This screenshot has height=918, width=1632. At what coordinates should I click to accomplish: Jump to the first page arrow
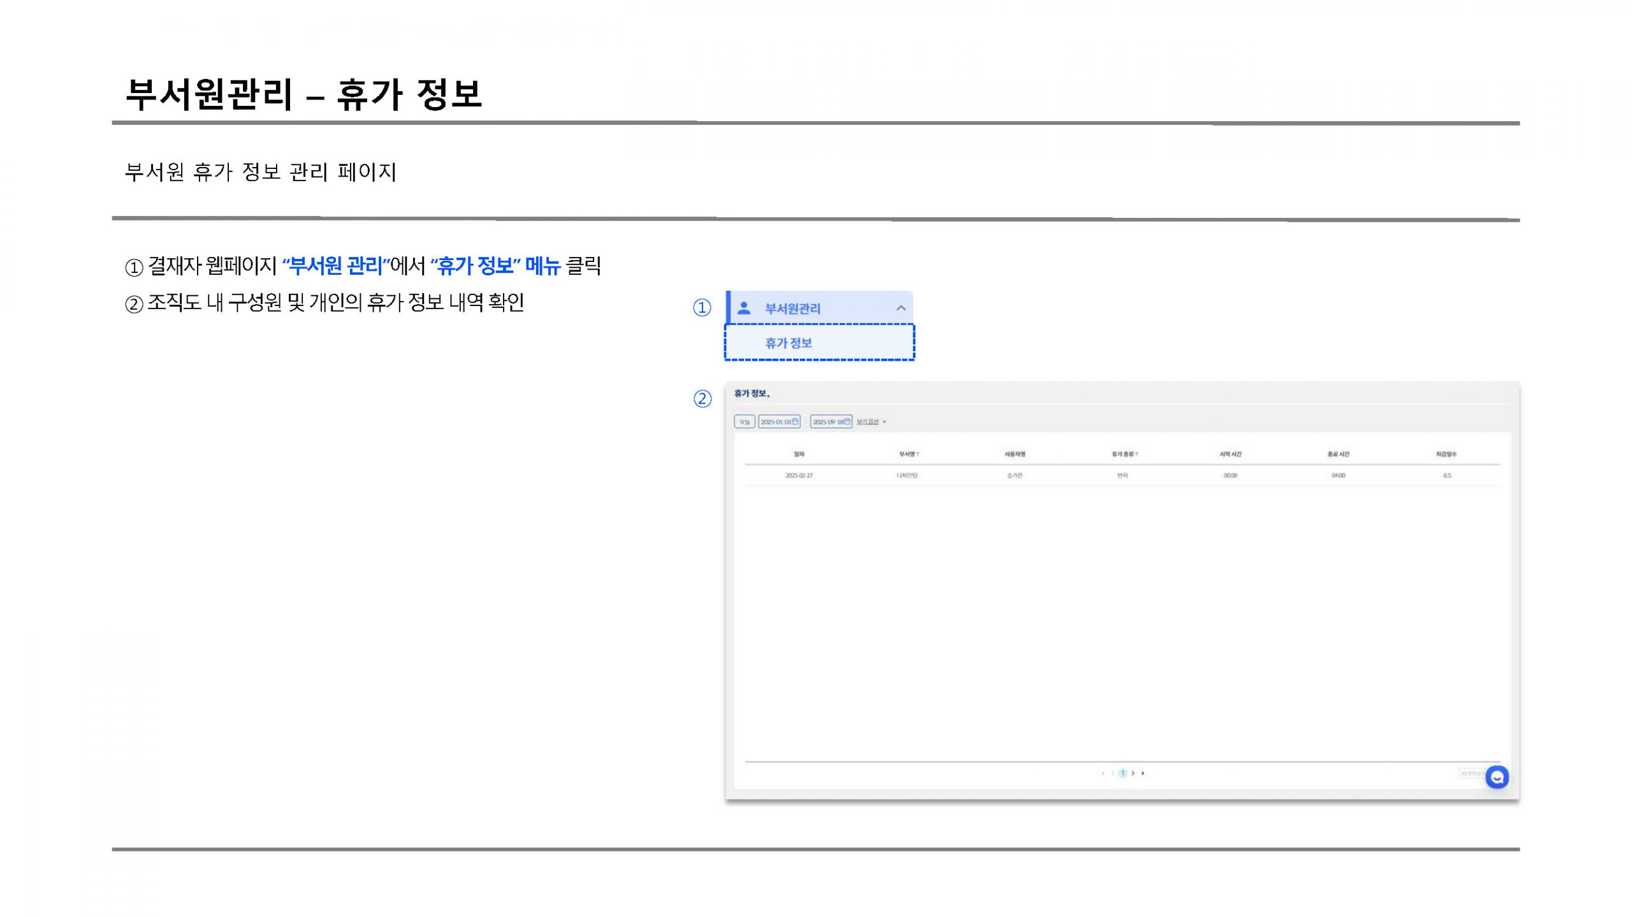[1102, 773]
